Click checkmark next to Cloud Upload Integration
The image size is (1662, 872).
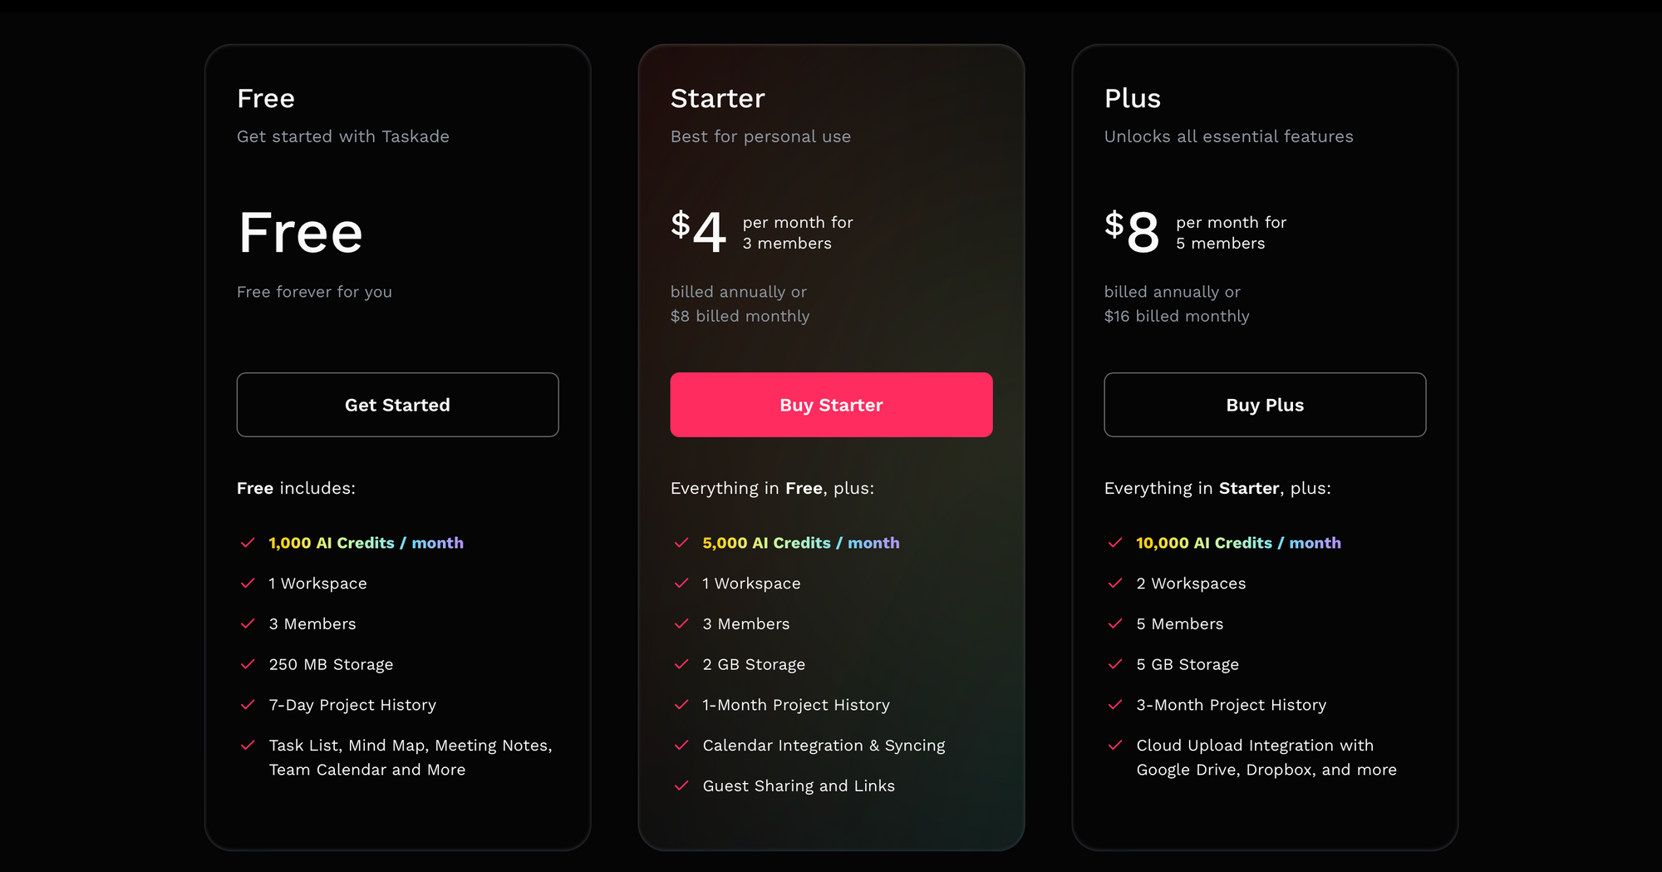click(1115, 745)
